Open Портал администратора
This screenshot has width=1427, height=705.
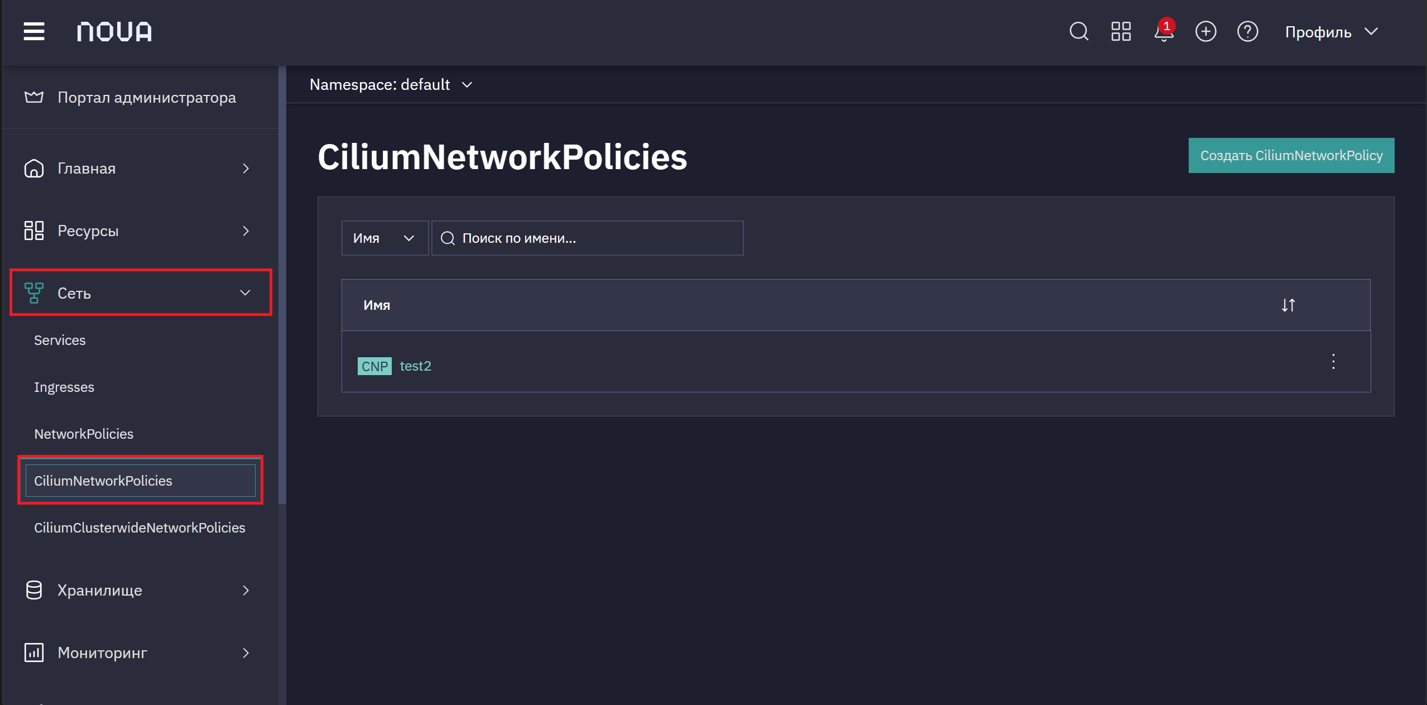click(147, 97)
